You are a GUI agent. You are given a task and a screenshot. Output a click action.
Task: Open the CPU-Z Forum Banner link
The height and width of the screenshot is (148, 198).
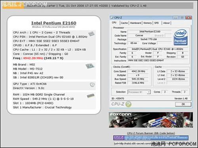tap(151, 133)
